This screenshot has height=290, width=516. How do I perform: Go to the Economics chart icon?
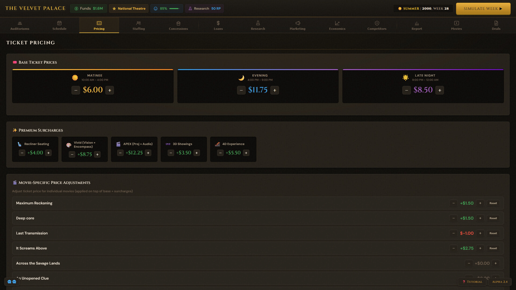point(337,23)
